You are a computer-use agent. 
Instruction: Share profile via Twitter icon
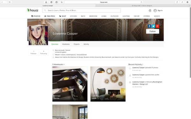[x=153, y=26]
